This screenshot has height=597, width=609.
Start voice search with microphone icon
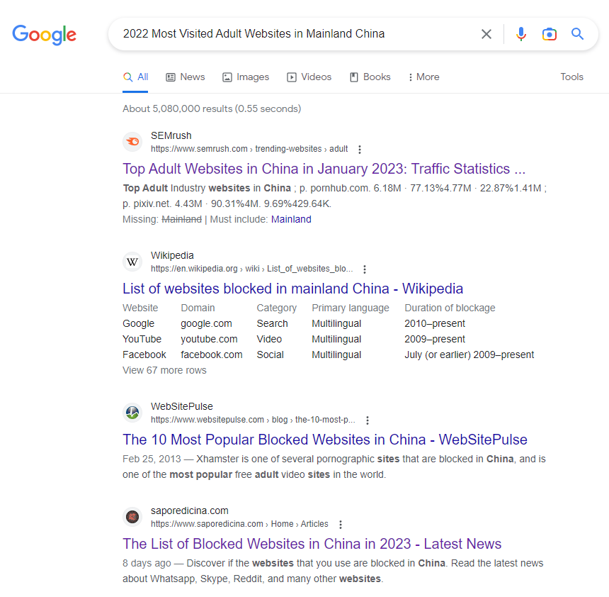(x=520, y=34)
